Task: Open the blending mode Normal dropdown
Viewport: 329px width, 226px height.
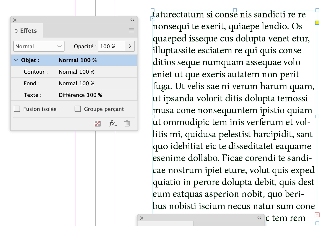Action: [x=39, y=46]
